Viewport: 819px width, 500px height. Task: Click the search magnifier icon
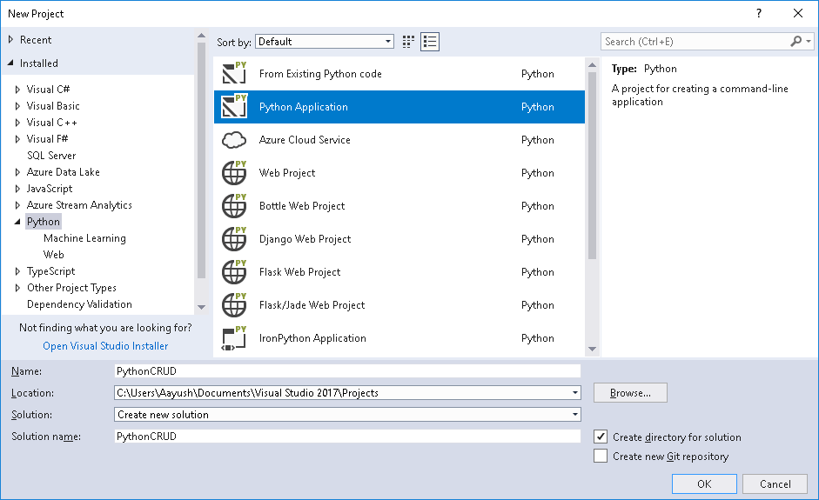point(796,41)
